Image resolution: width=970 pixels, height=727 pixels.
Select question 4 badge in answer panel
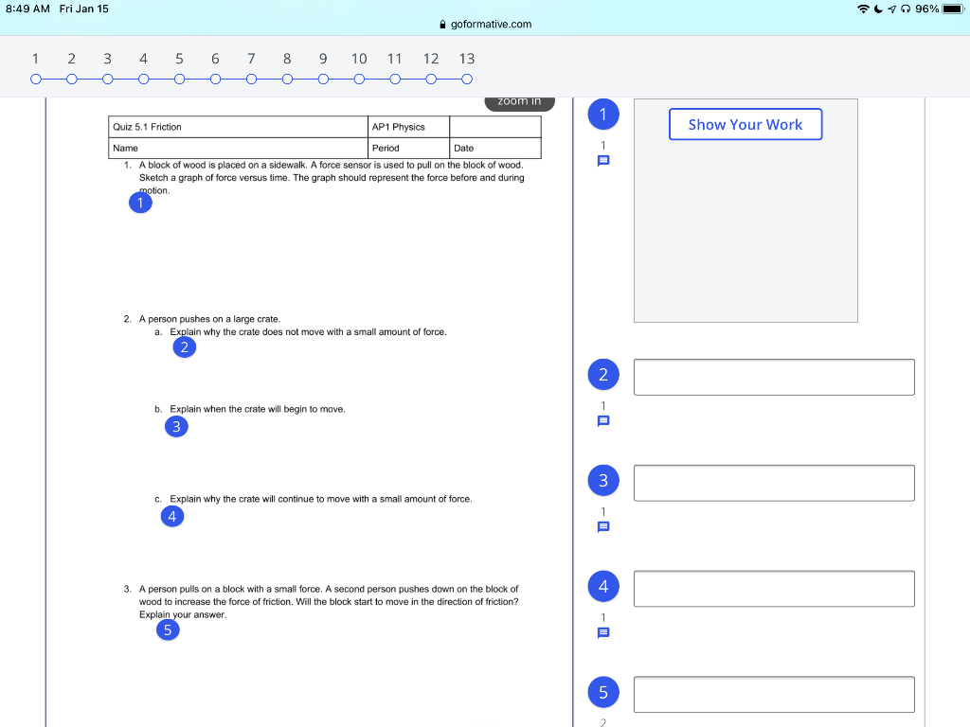point(603,586)
